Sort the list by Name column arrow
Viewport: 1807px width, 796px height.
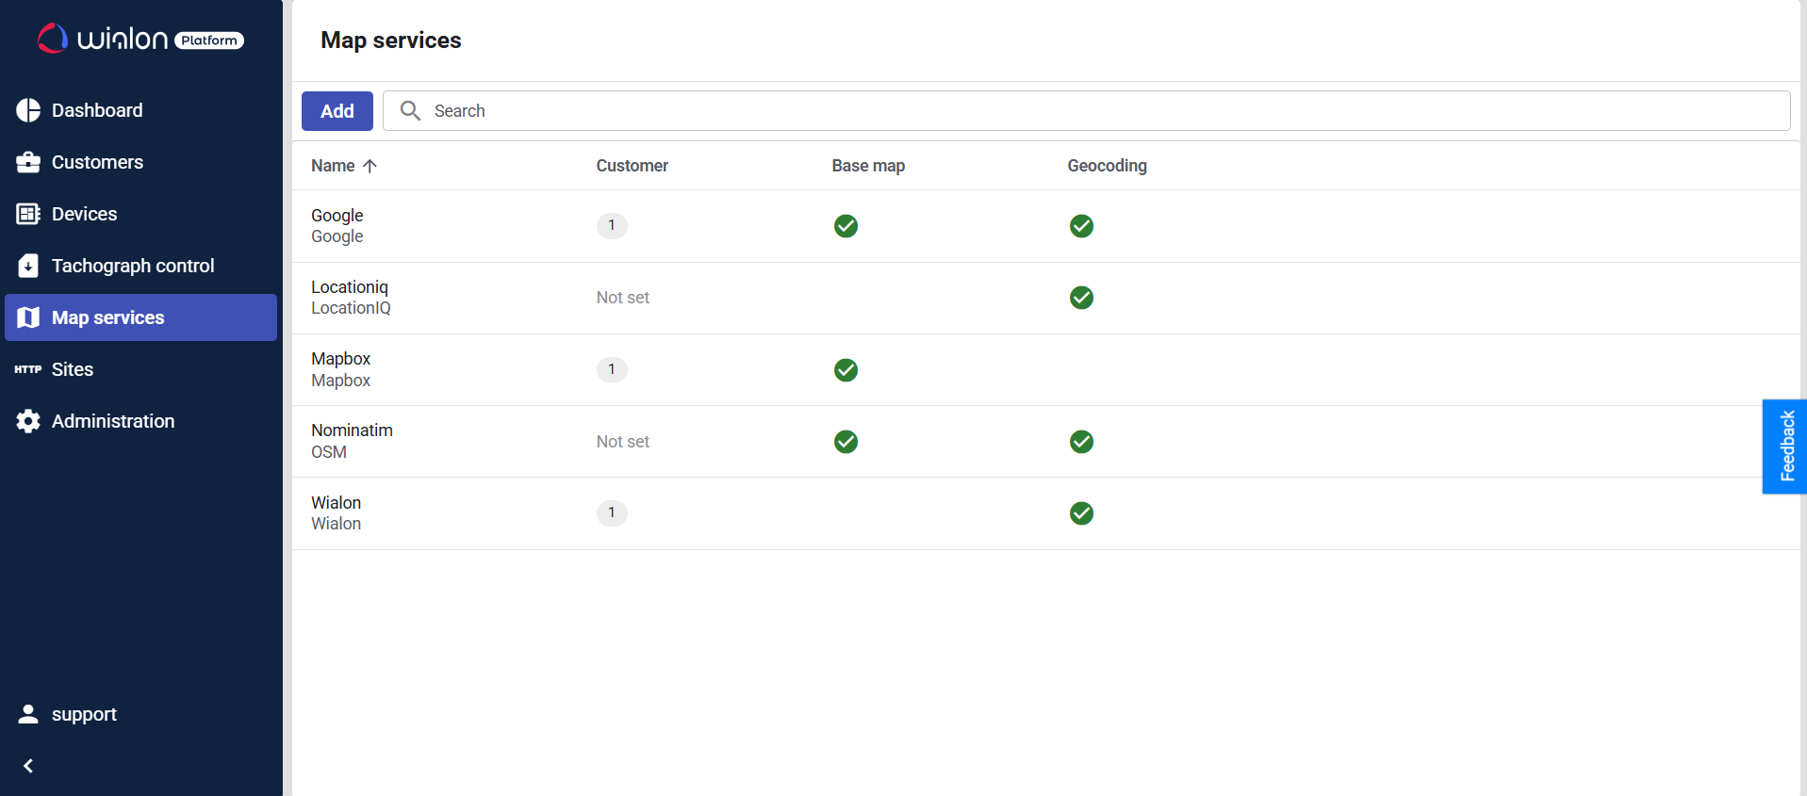tap(370, 166)
